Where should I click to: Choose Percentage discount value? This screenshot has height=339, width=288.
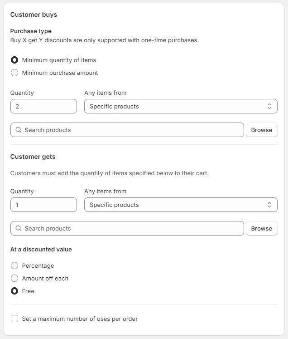[x=14, y=265]
